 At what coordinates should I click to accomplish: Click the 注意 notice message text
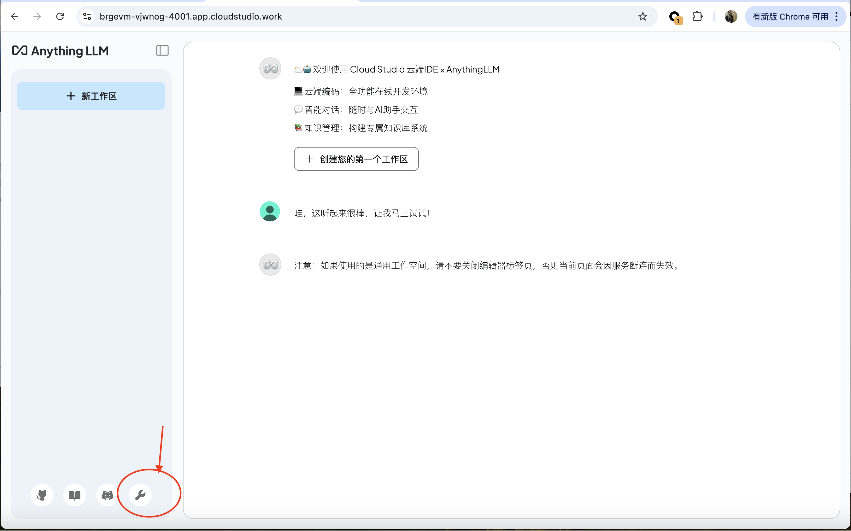488,265
